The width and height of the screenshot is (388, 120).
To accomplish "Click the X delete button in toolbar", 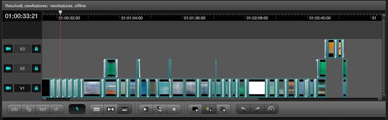I will coord(174,109).
